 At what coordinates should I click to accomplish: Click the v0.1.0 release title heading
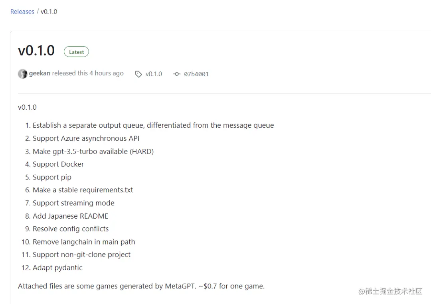pos(36,51)
